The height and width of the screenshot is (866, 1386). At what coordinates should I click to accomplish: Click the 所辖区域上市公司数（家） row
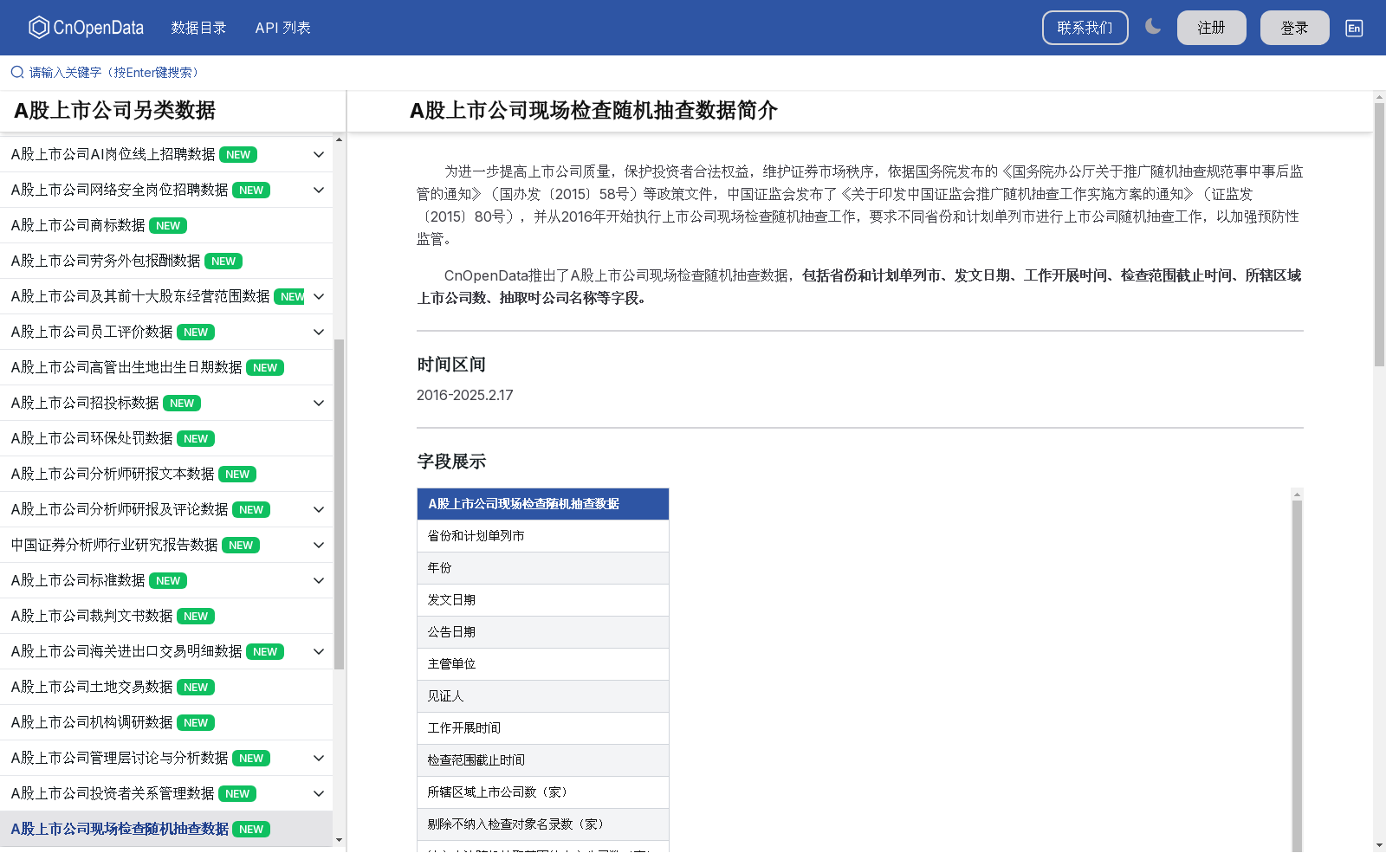pyautogui.click(x=543, y=792)
